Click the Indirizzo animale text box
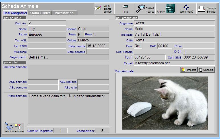 pyautogui.click(x=68, y=72)
